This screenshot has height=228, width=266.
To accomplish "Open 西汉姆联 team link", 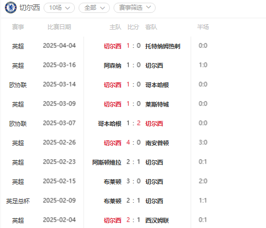I will (157, 220).
